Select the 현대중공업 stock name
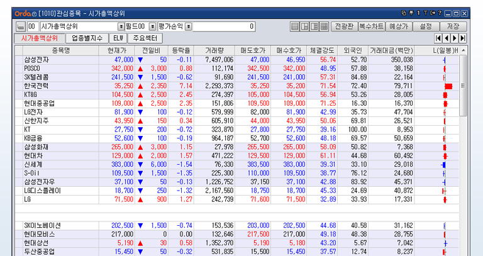The image size is (483, 256). click(40, 103)
